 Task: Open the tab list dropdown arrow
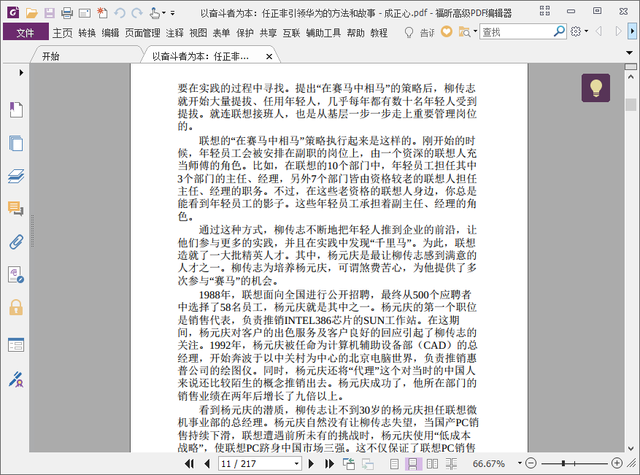click(629, 53)
